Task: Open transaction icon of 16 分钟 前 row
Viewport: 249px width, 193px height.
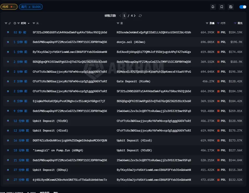Action: point(8,140)
